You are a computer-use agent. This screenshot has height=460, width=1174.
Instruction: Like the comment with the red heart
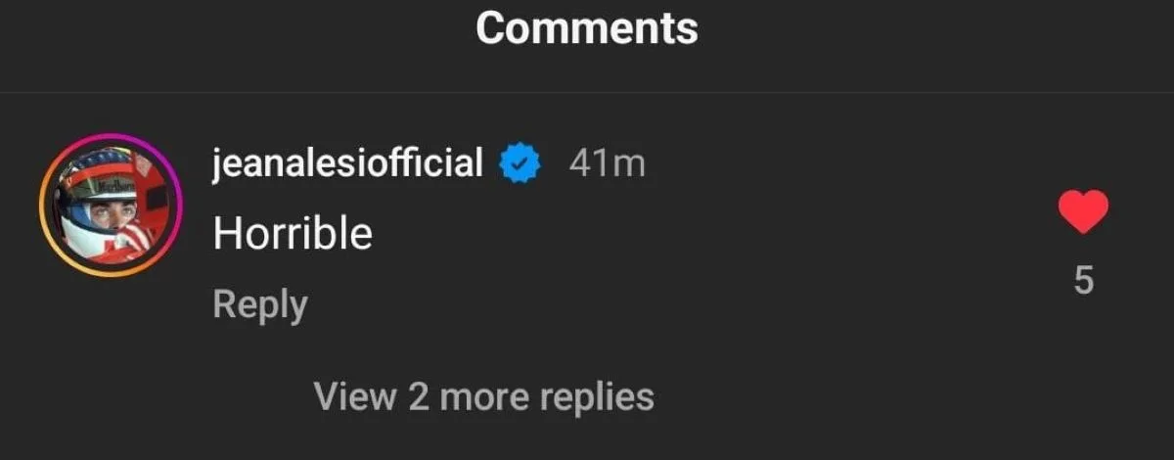point(1083,212)
